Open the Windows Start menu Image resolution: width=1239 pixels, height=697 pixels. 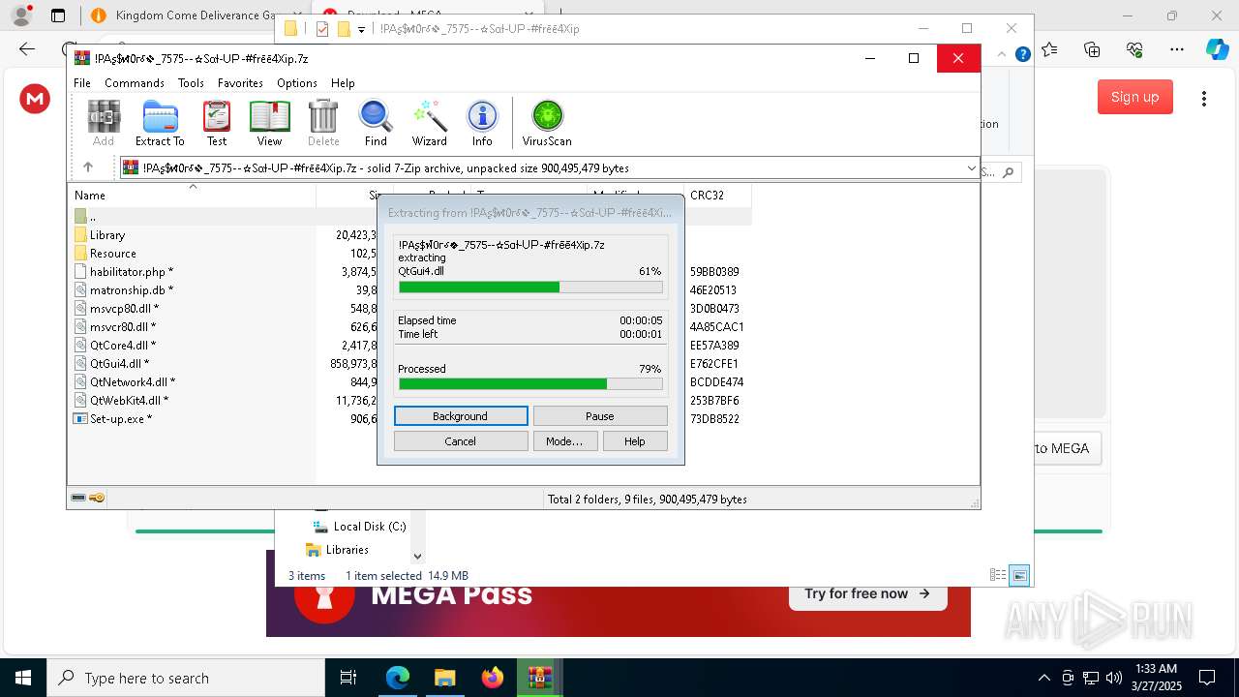[x=23, y=678]
